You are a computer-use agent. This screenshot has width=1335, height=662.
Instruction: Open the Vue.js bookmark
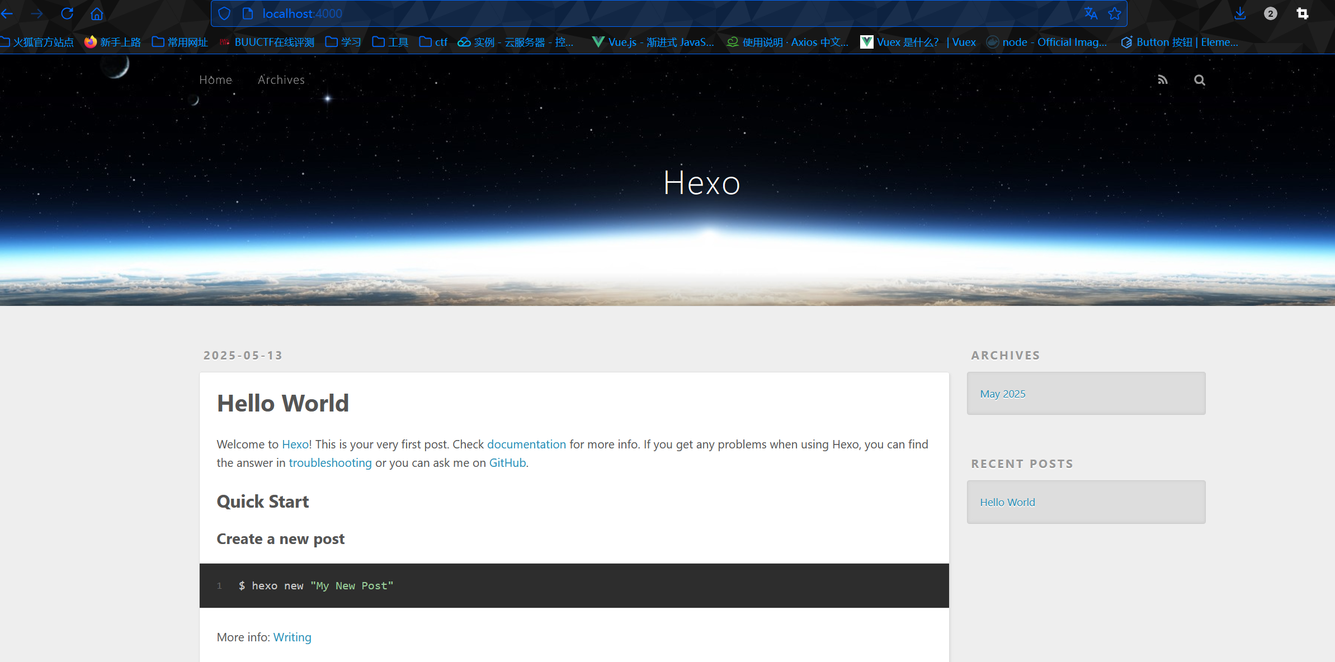tap(653, 42)
